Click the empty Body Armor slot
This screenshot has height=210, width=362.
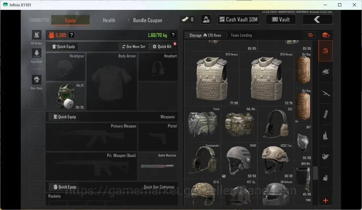click(112, 82)
